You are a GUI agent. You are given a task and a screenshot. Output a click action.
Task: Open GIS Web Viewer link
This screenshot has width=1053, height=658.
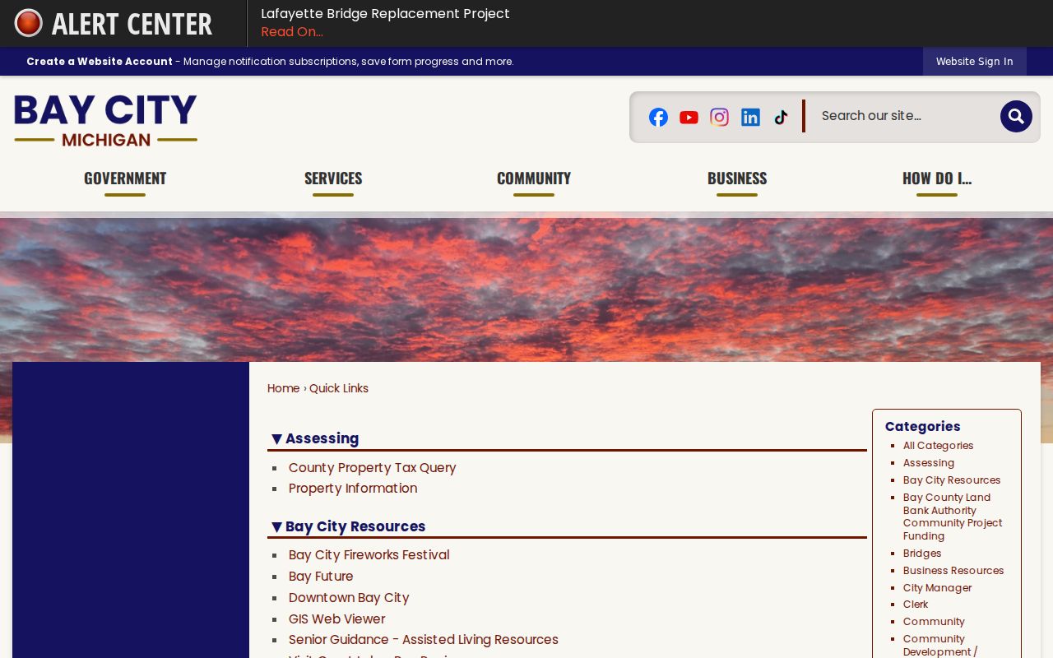(x=337, y=619)
